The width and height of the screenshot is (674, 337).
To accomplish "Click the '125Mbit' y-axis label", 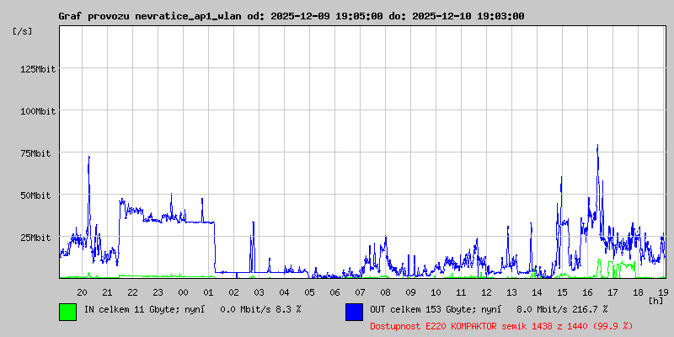I will (x=38, y=69).
